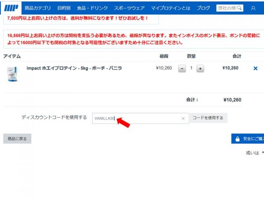This screenshot has height=198, width=264.
Task: Go back with 商品に戻る button
Action: tap(17, 139)
